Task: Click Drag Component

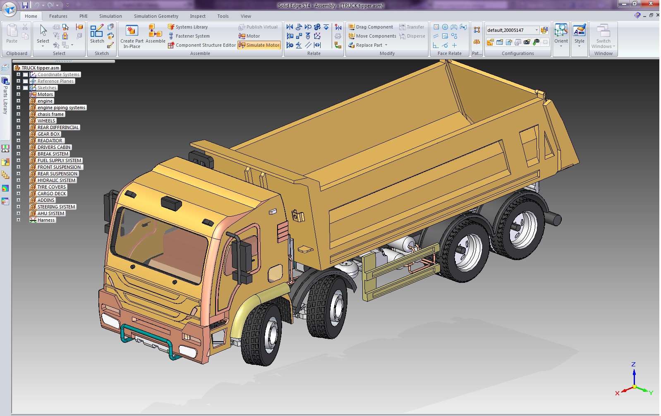Action: 371,27
